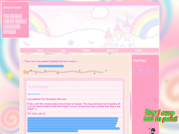Click the 'This is how I do spoilers!' text
The height and width of the screenshot is (134, 179).
pyautogui.click(x=51, y=62)
